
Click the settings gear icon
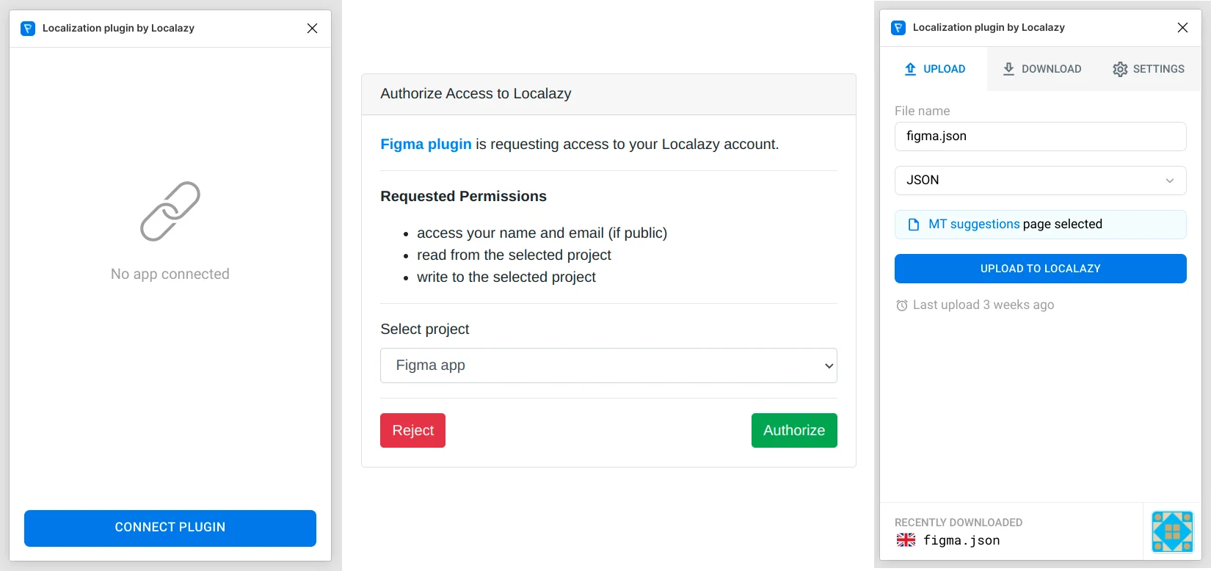[1120, 69]
